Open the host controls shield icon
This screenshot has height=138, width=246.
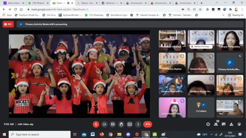pos(239,124)
